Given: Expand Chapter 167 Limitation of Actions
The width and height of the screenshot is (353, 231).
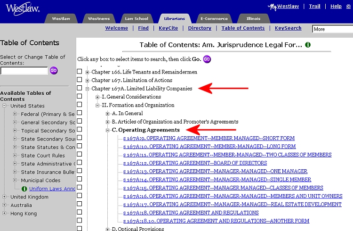Looking at the screenshot, I should [88, 81].
